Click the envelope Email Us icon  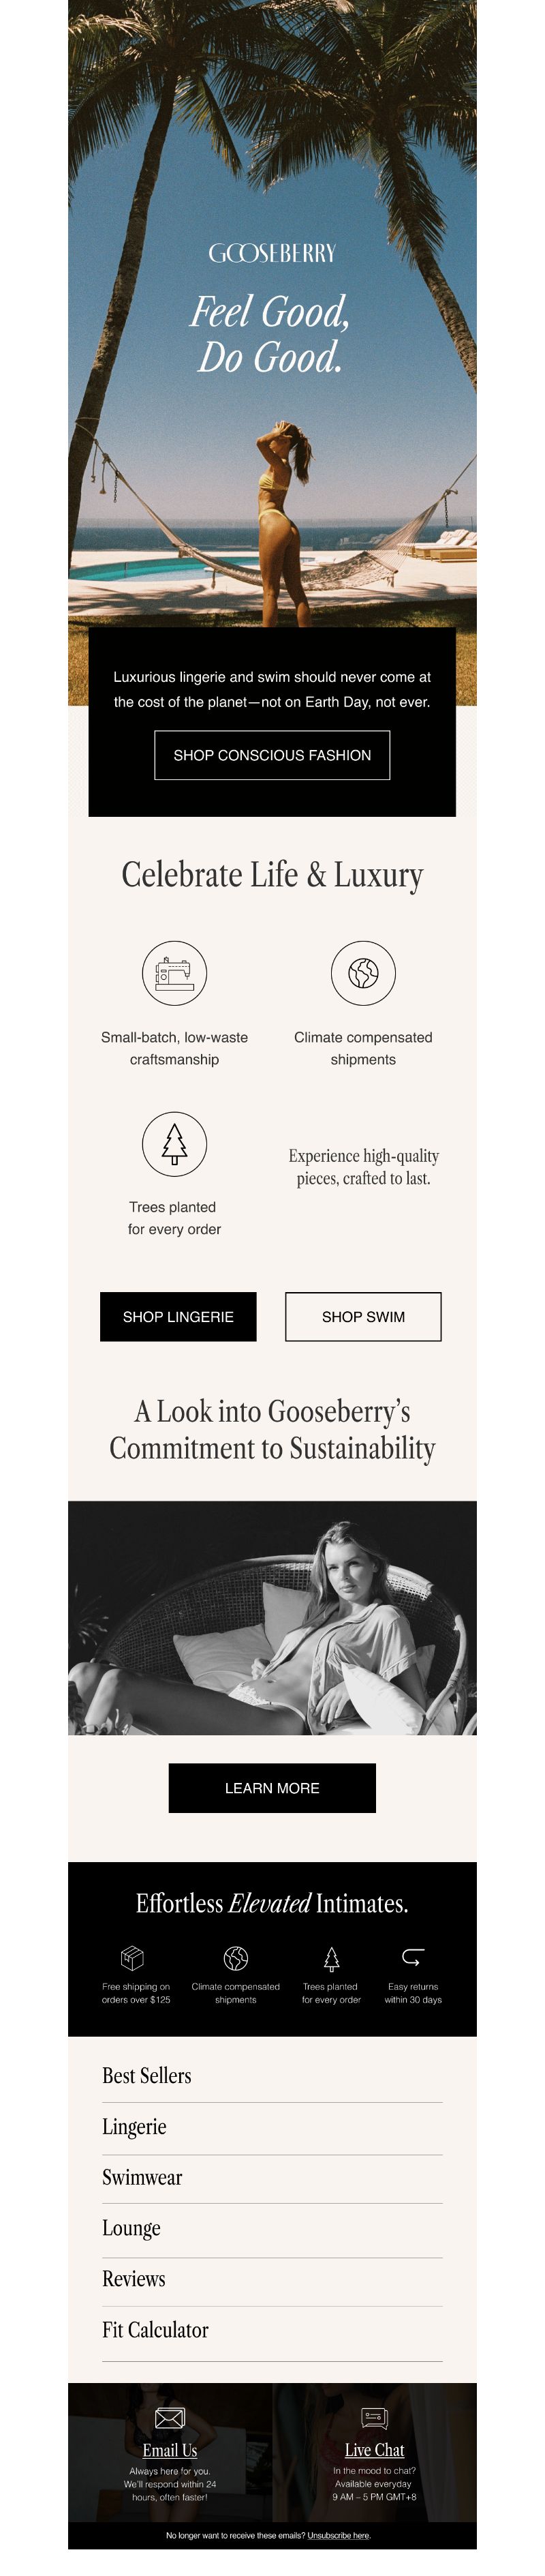[x=170, y=2417]
